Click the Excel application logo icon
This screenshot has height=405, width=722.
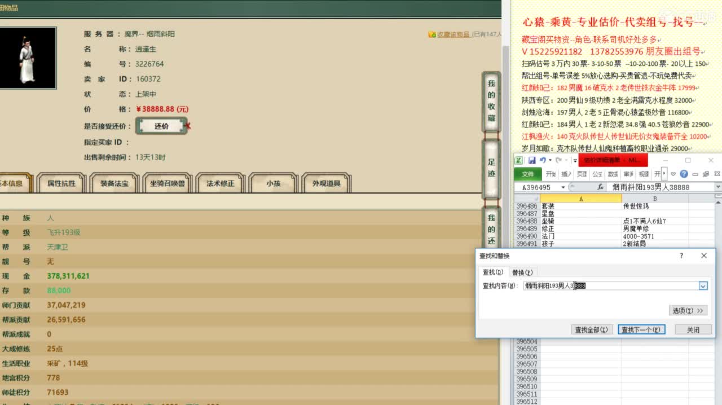pyautogui.click(x=518, y=160)
